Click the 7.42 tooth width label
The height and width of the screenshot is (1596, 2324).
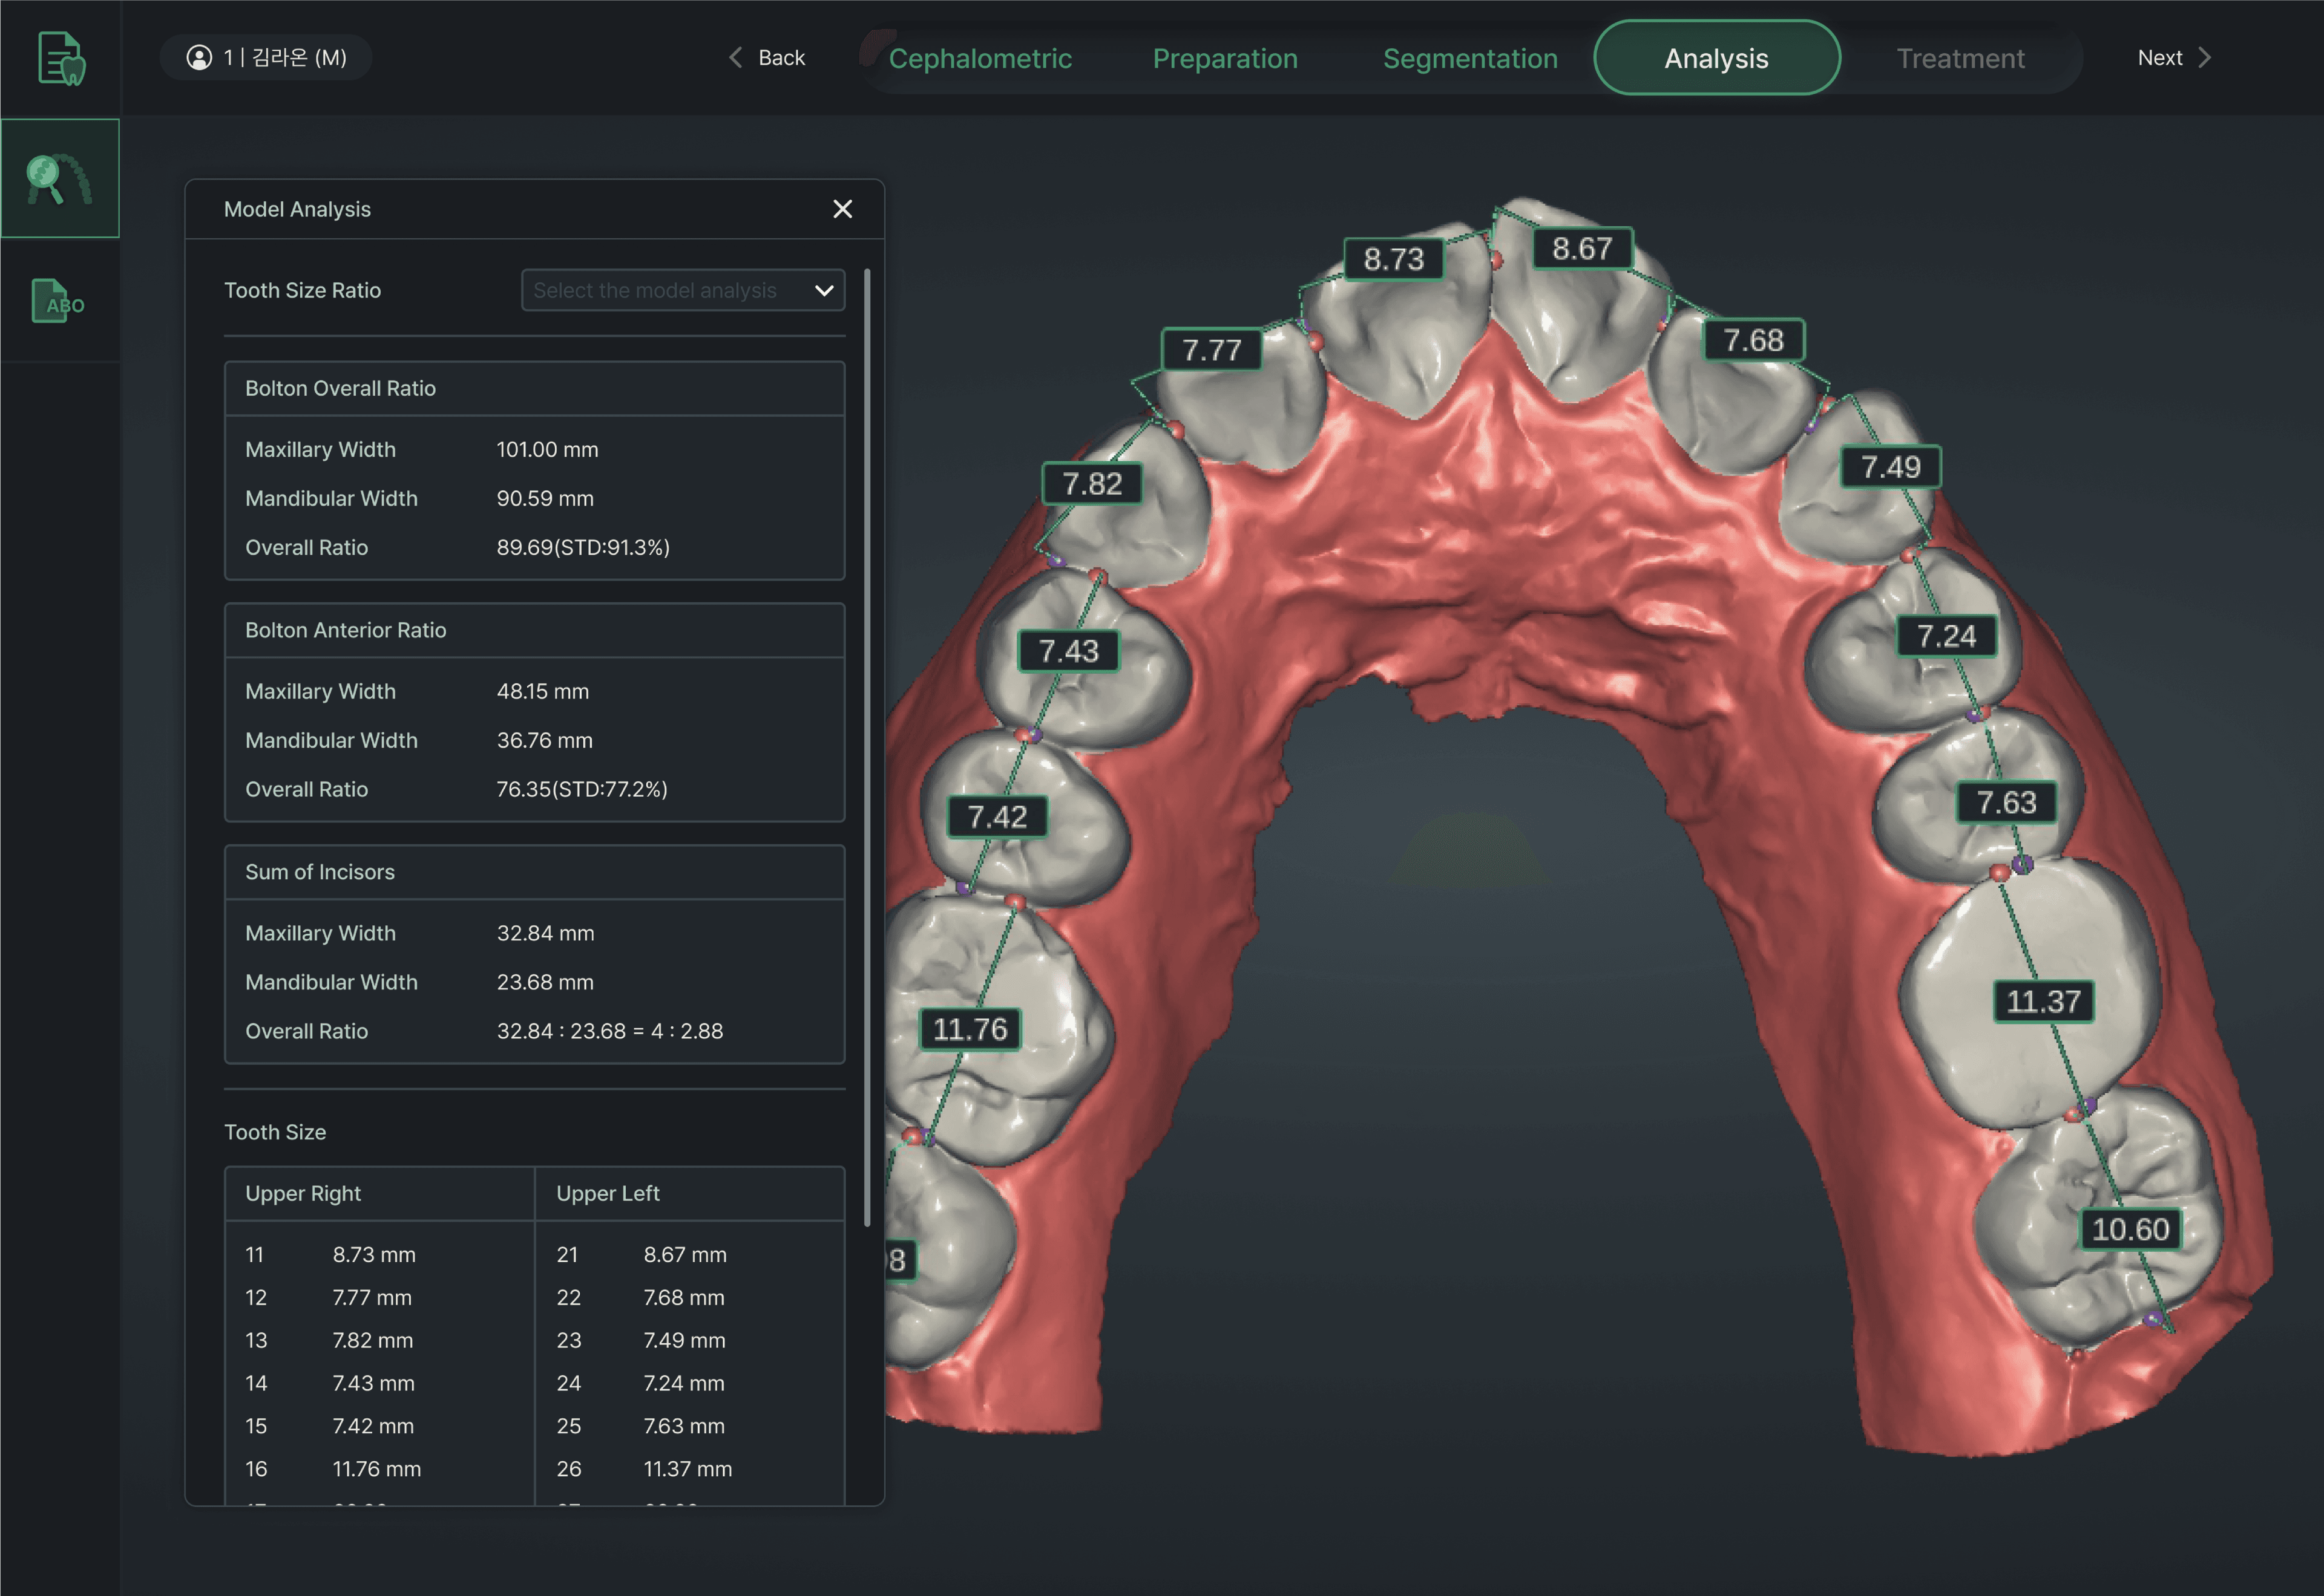pos(997,817)
